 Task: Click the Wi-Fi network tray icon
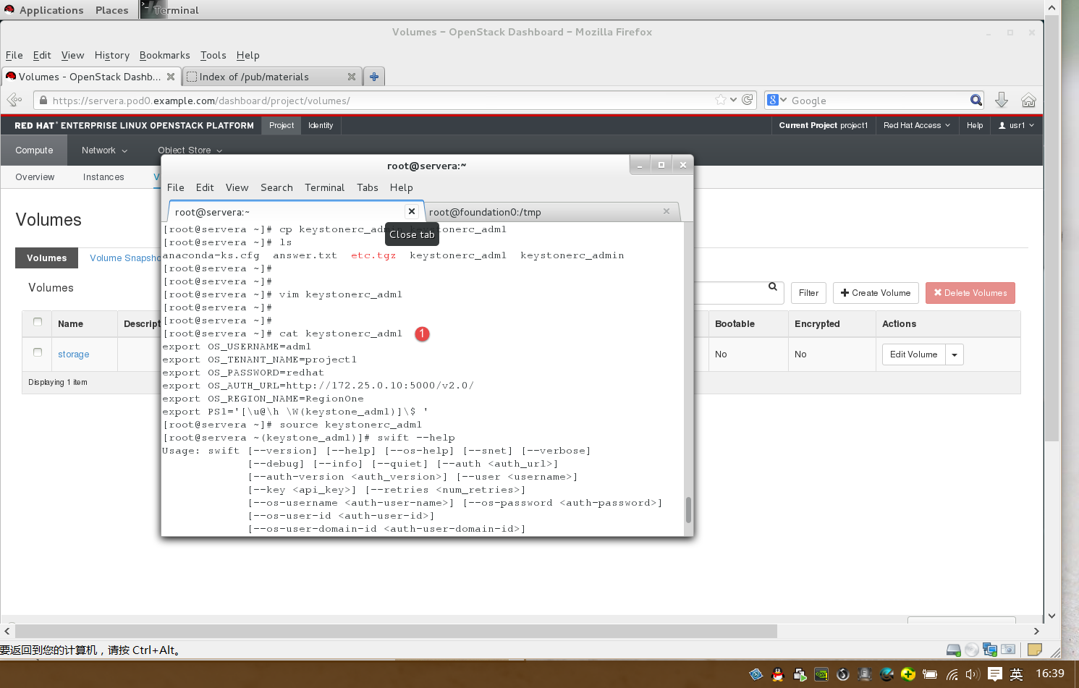tap(952, 674)
